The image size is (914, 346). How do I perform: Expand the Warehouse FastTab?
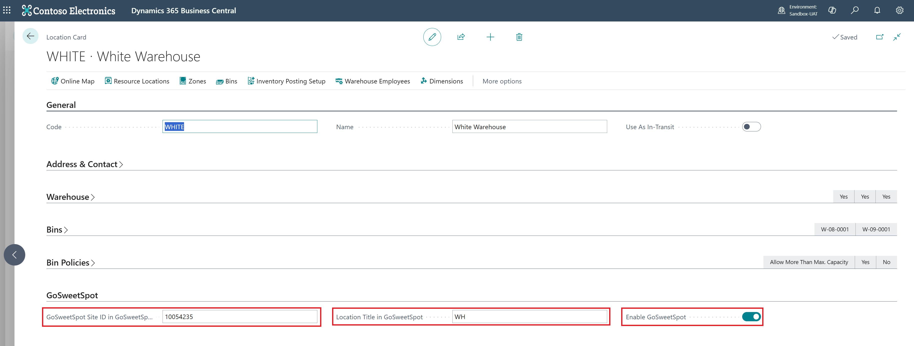point(70,197)
